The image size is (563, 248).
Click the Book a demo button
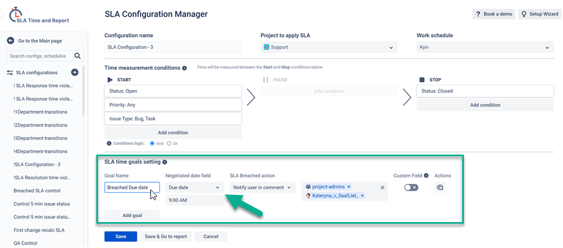click(x=494, y=14)
